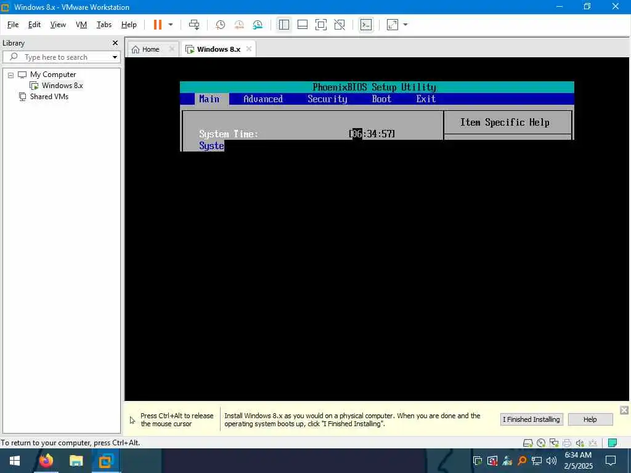Click the library search field
631x473 pixels.
click(61, 57)
